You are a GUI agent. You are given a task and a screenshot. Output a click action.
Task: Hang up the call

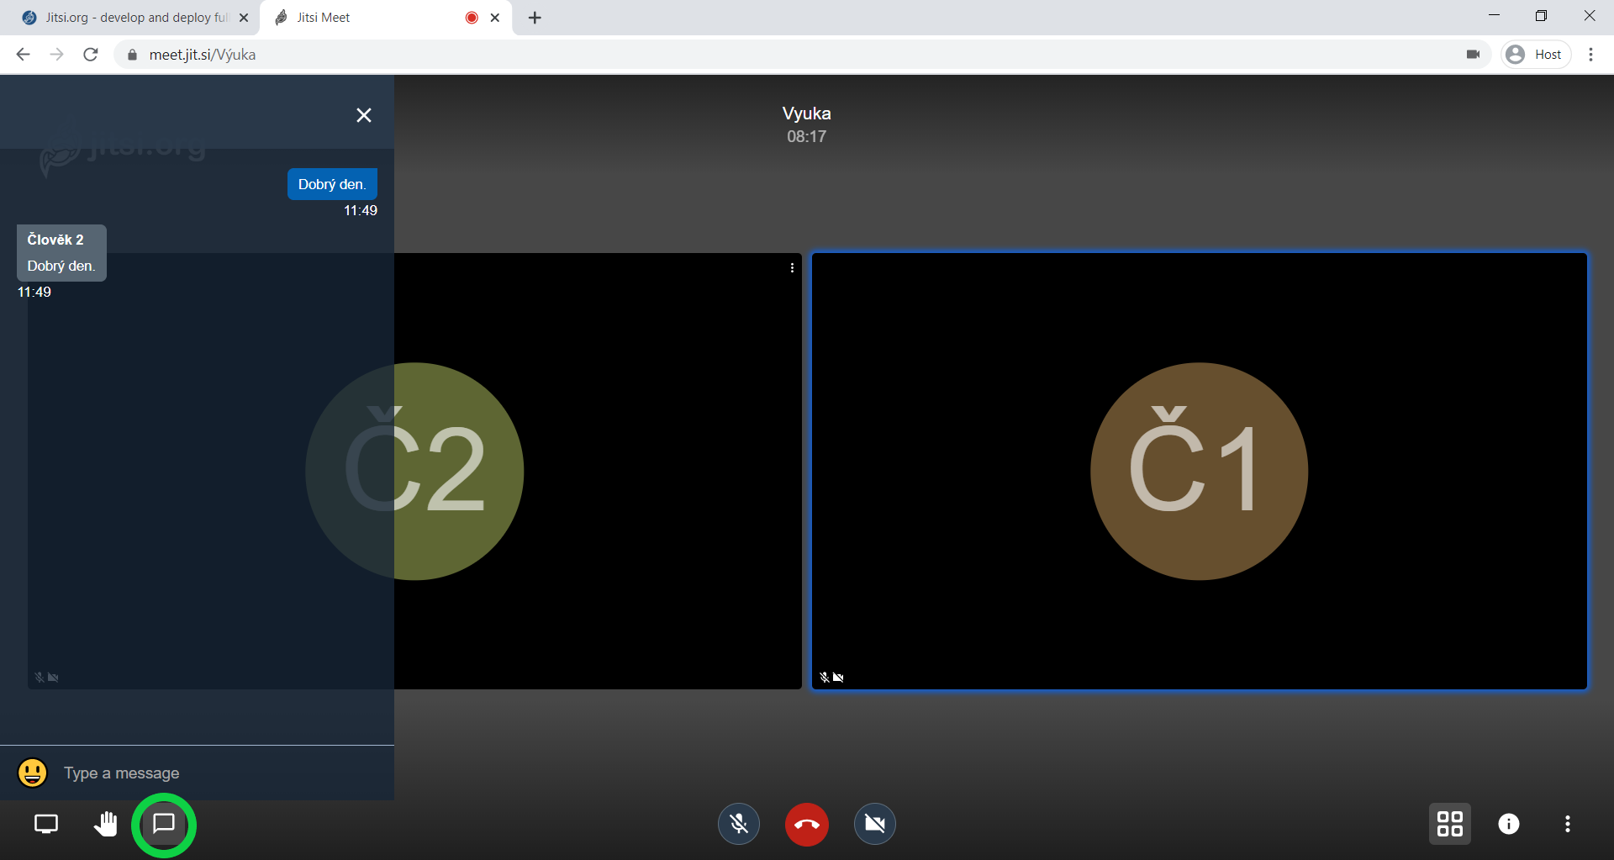coord(807,824)
